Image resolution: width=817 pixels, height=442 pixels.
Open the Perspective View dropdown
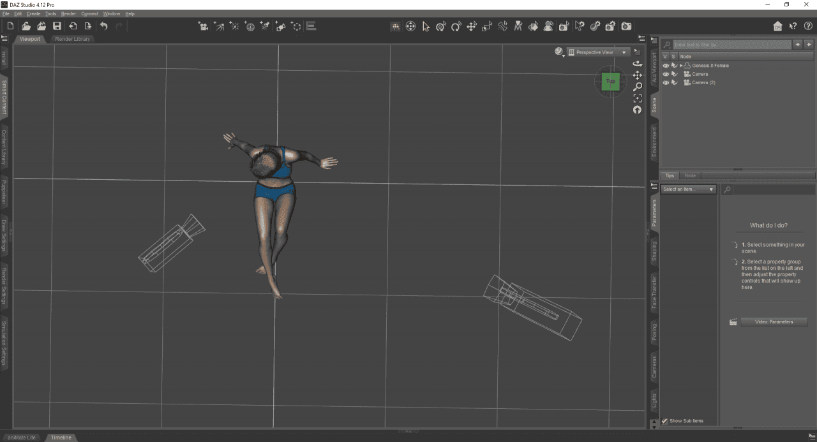(x=598, y=52)
